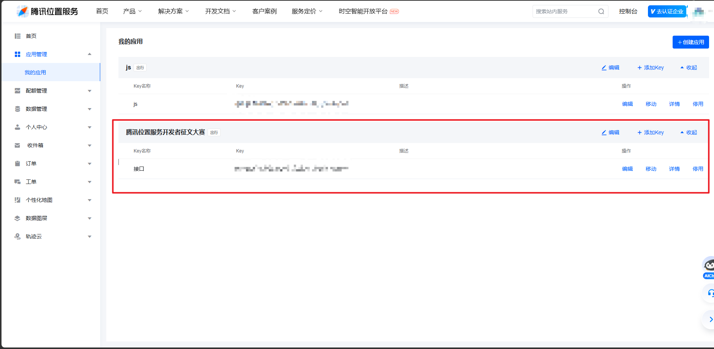Click the 我的应用 page heading

pos(131,42)
